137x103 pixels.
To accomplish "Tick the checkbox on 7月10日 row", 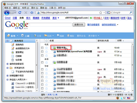I will pos(42,62).
